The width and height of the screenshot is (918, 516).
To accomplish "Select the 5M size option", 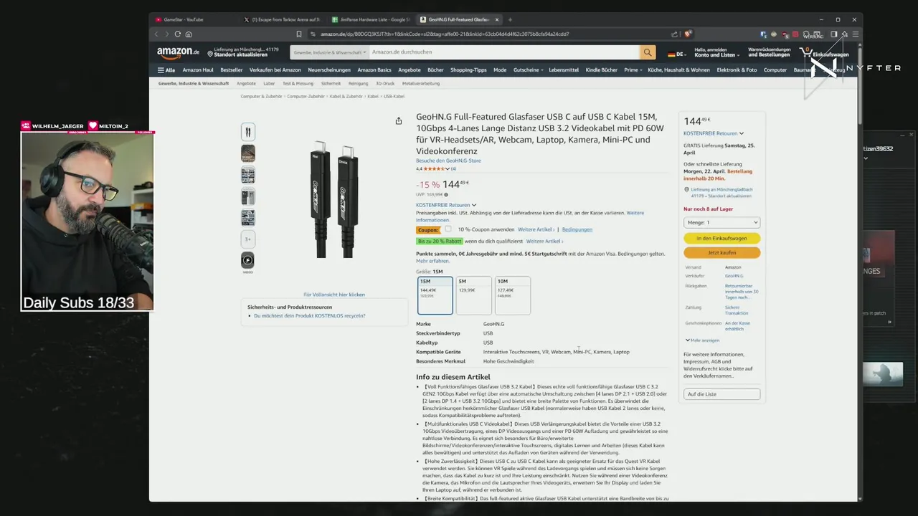I will click(474, 295).
